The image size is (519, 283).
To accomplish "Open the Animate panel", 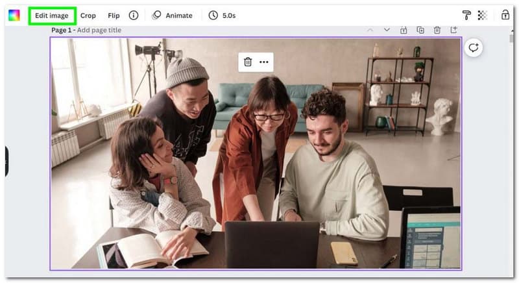I will tap(172, 15).
